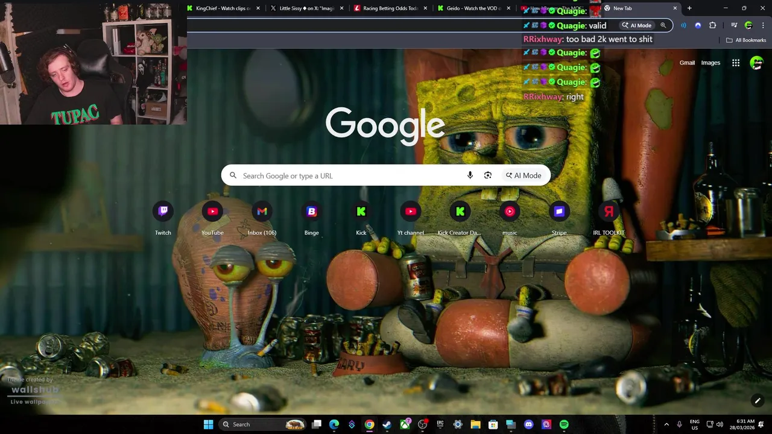772x434 pixels.
Task: Open Epic Games Launcher on the taskbar
Action: pyautogui.click(x=440, y=424)
